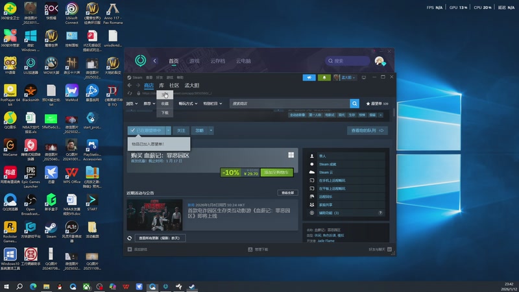Click the blue store search magnifier button
The image size is (519, 292).
tap(354, 104)
